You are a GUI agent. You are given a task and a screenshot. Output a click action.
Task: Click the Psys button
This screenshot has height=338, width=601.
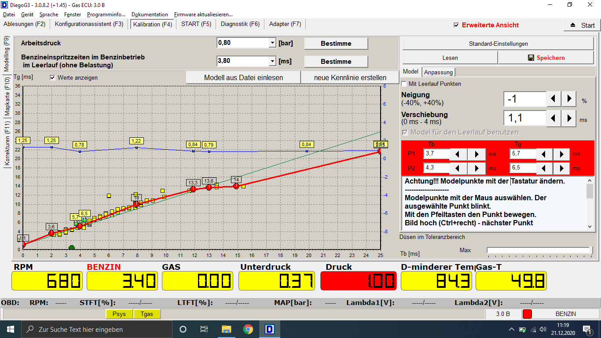point(119,314)
